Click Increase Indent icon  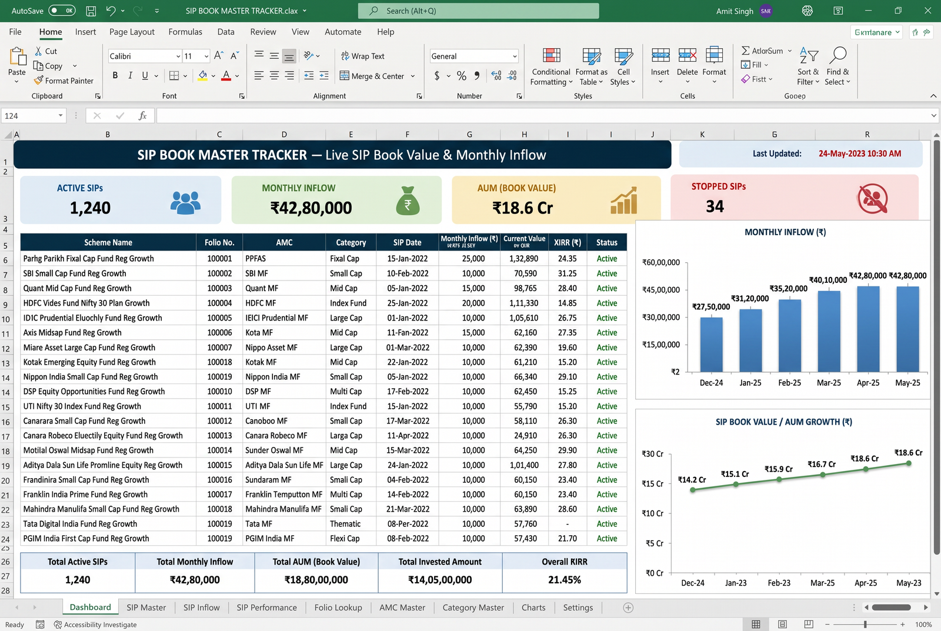(324, 75)
